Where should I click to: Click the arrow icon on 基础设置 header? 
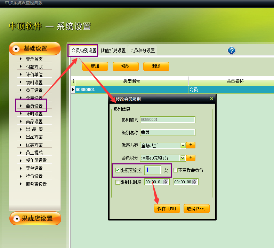(16, 48)
